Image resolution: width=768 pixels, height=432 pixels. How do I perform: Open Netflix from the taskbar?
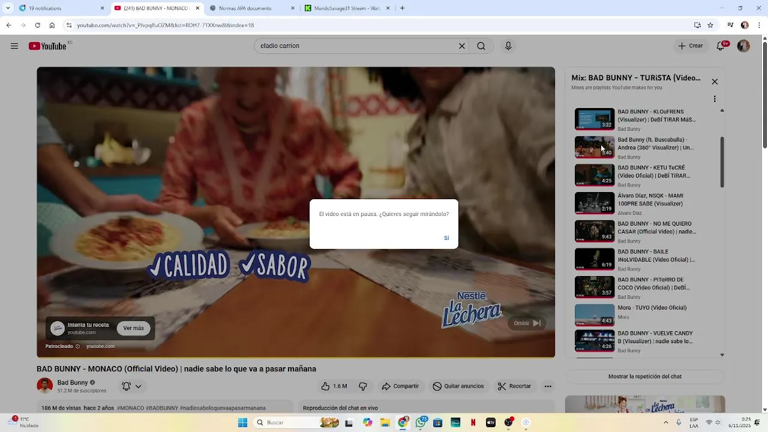(x=473, y=422)
